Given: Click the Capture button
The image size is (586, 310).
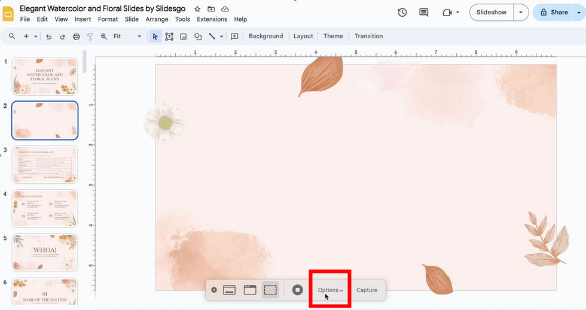Looking at the screenshot, I should [x=367, y=290].
